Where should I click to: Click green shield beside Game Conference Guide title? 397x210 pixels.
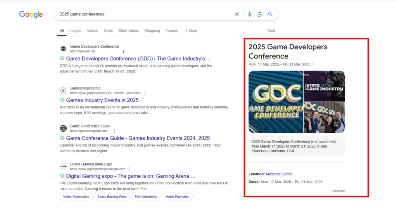click(x=62, y=138)
